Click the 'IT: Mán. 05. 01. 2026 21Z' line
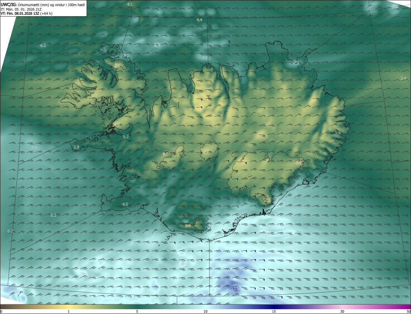The height and width of the screenshot is (314, 411). (x=21, y=9)
